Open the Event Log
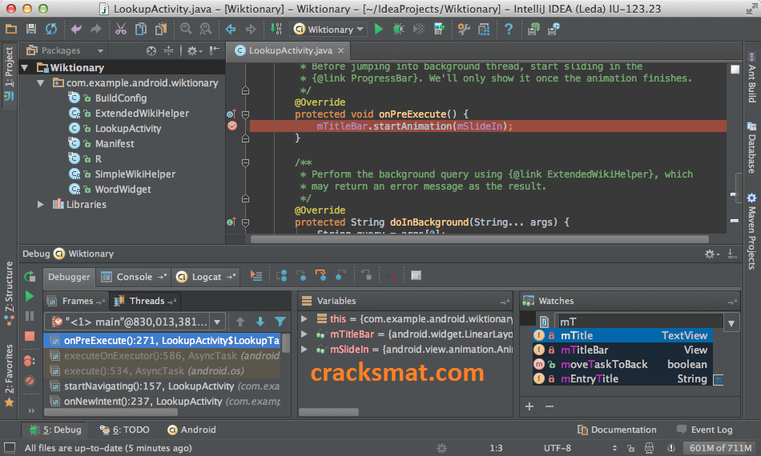Screen dimensions: 761x456 click(x=705, y=430)
